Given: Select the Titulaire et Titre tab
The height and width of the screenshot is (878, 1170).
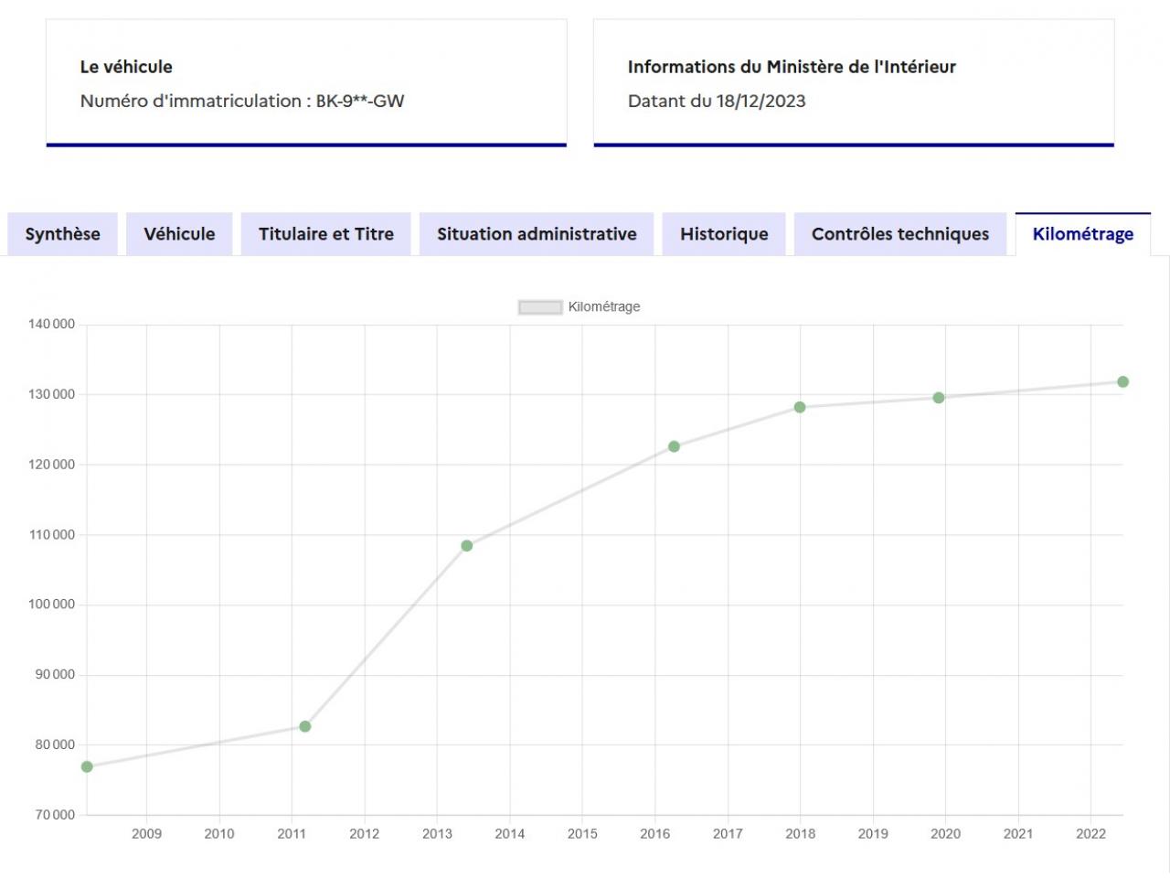Looking at the screenshot, I should 325,234.
